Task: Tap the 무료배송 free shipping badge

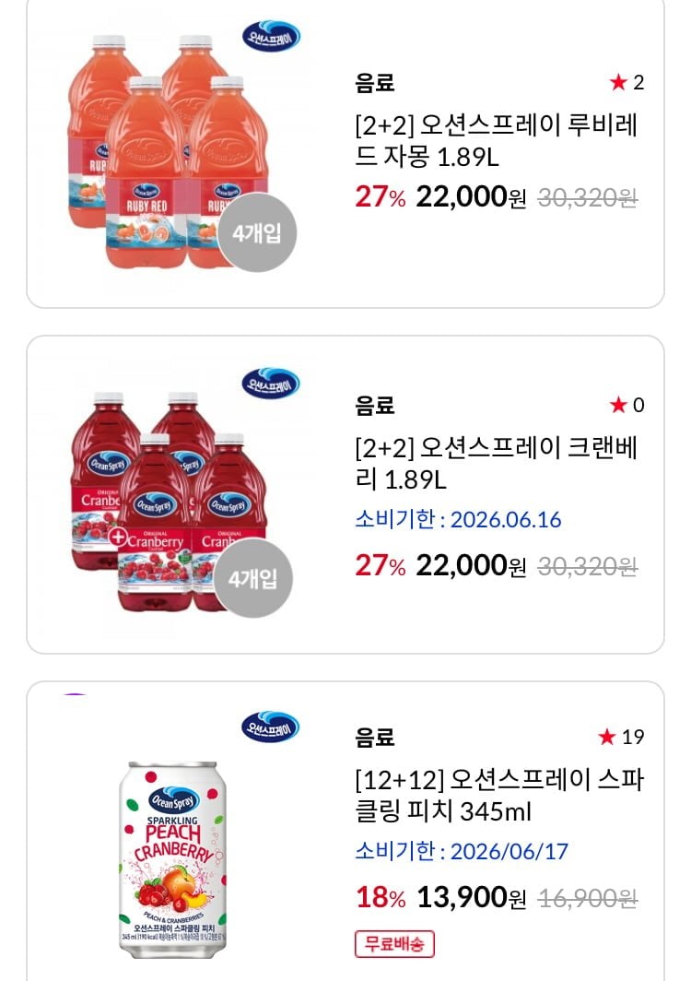Action: pos(394,944)
